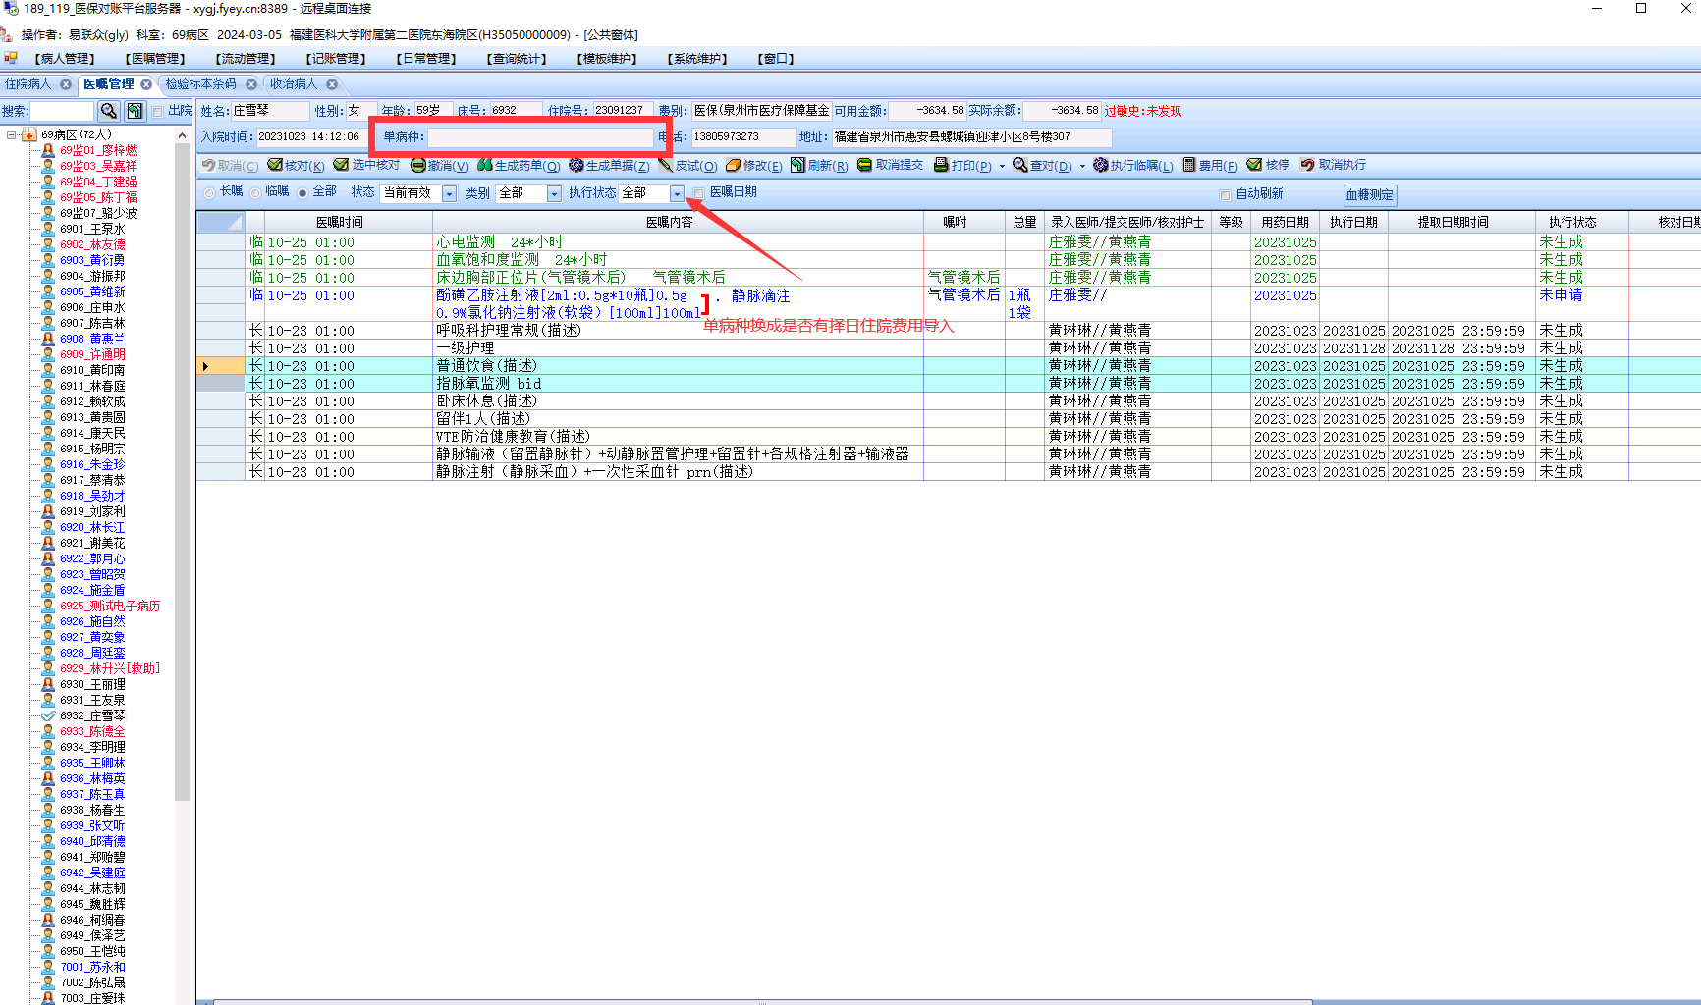The image size is (1701, 1005).
Task: Click the 生成单据(Z) icon
Action: click(x=576, y=165)
